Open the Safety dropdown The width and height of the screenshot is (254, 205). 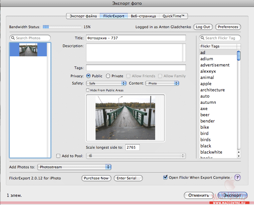(106, 83)
